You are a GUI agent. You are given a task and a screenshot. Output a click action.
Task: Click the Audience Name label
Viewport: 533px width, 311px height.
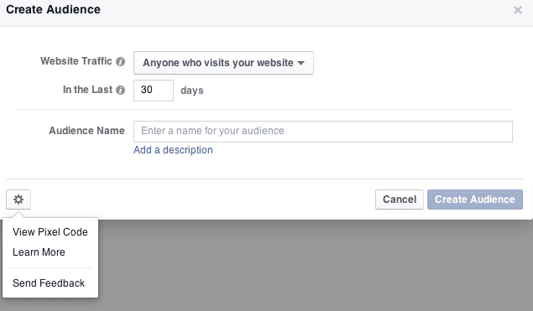[86, 131]
